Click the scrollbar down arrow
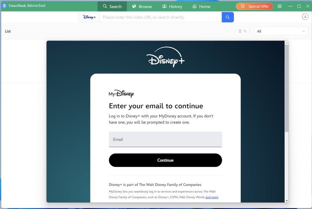 pos(287,200)
